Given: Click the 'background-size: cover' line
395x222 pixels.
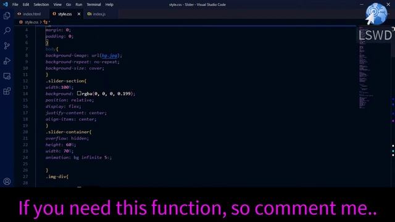Looking at the screenshot, I should [x=75, y=68].
